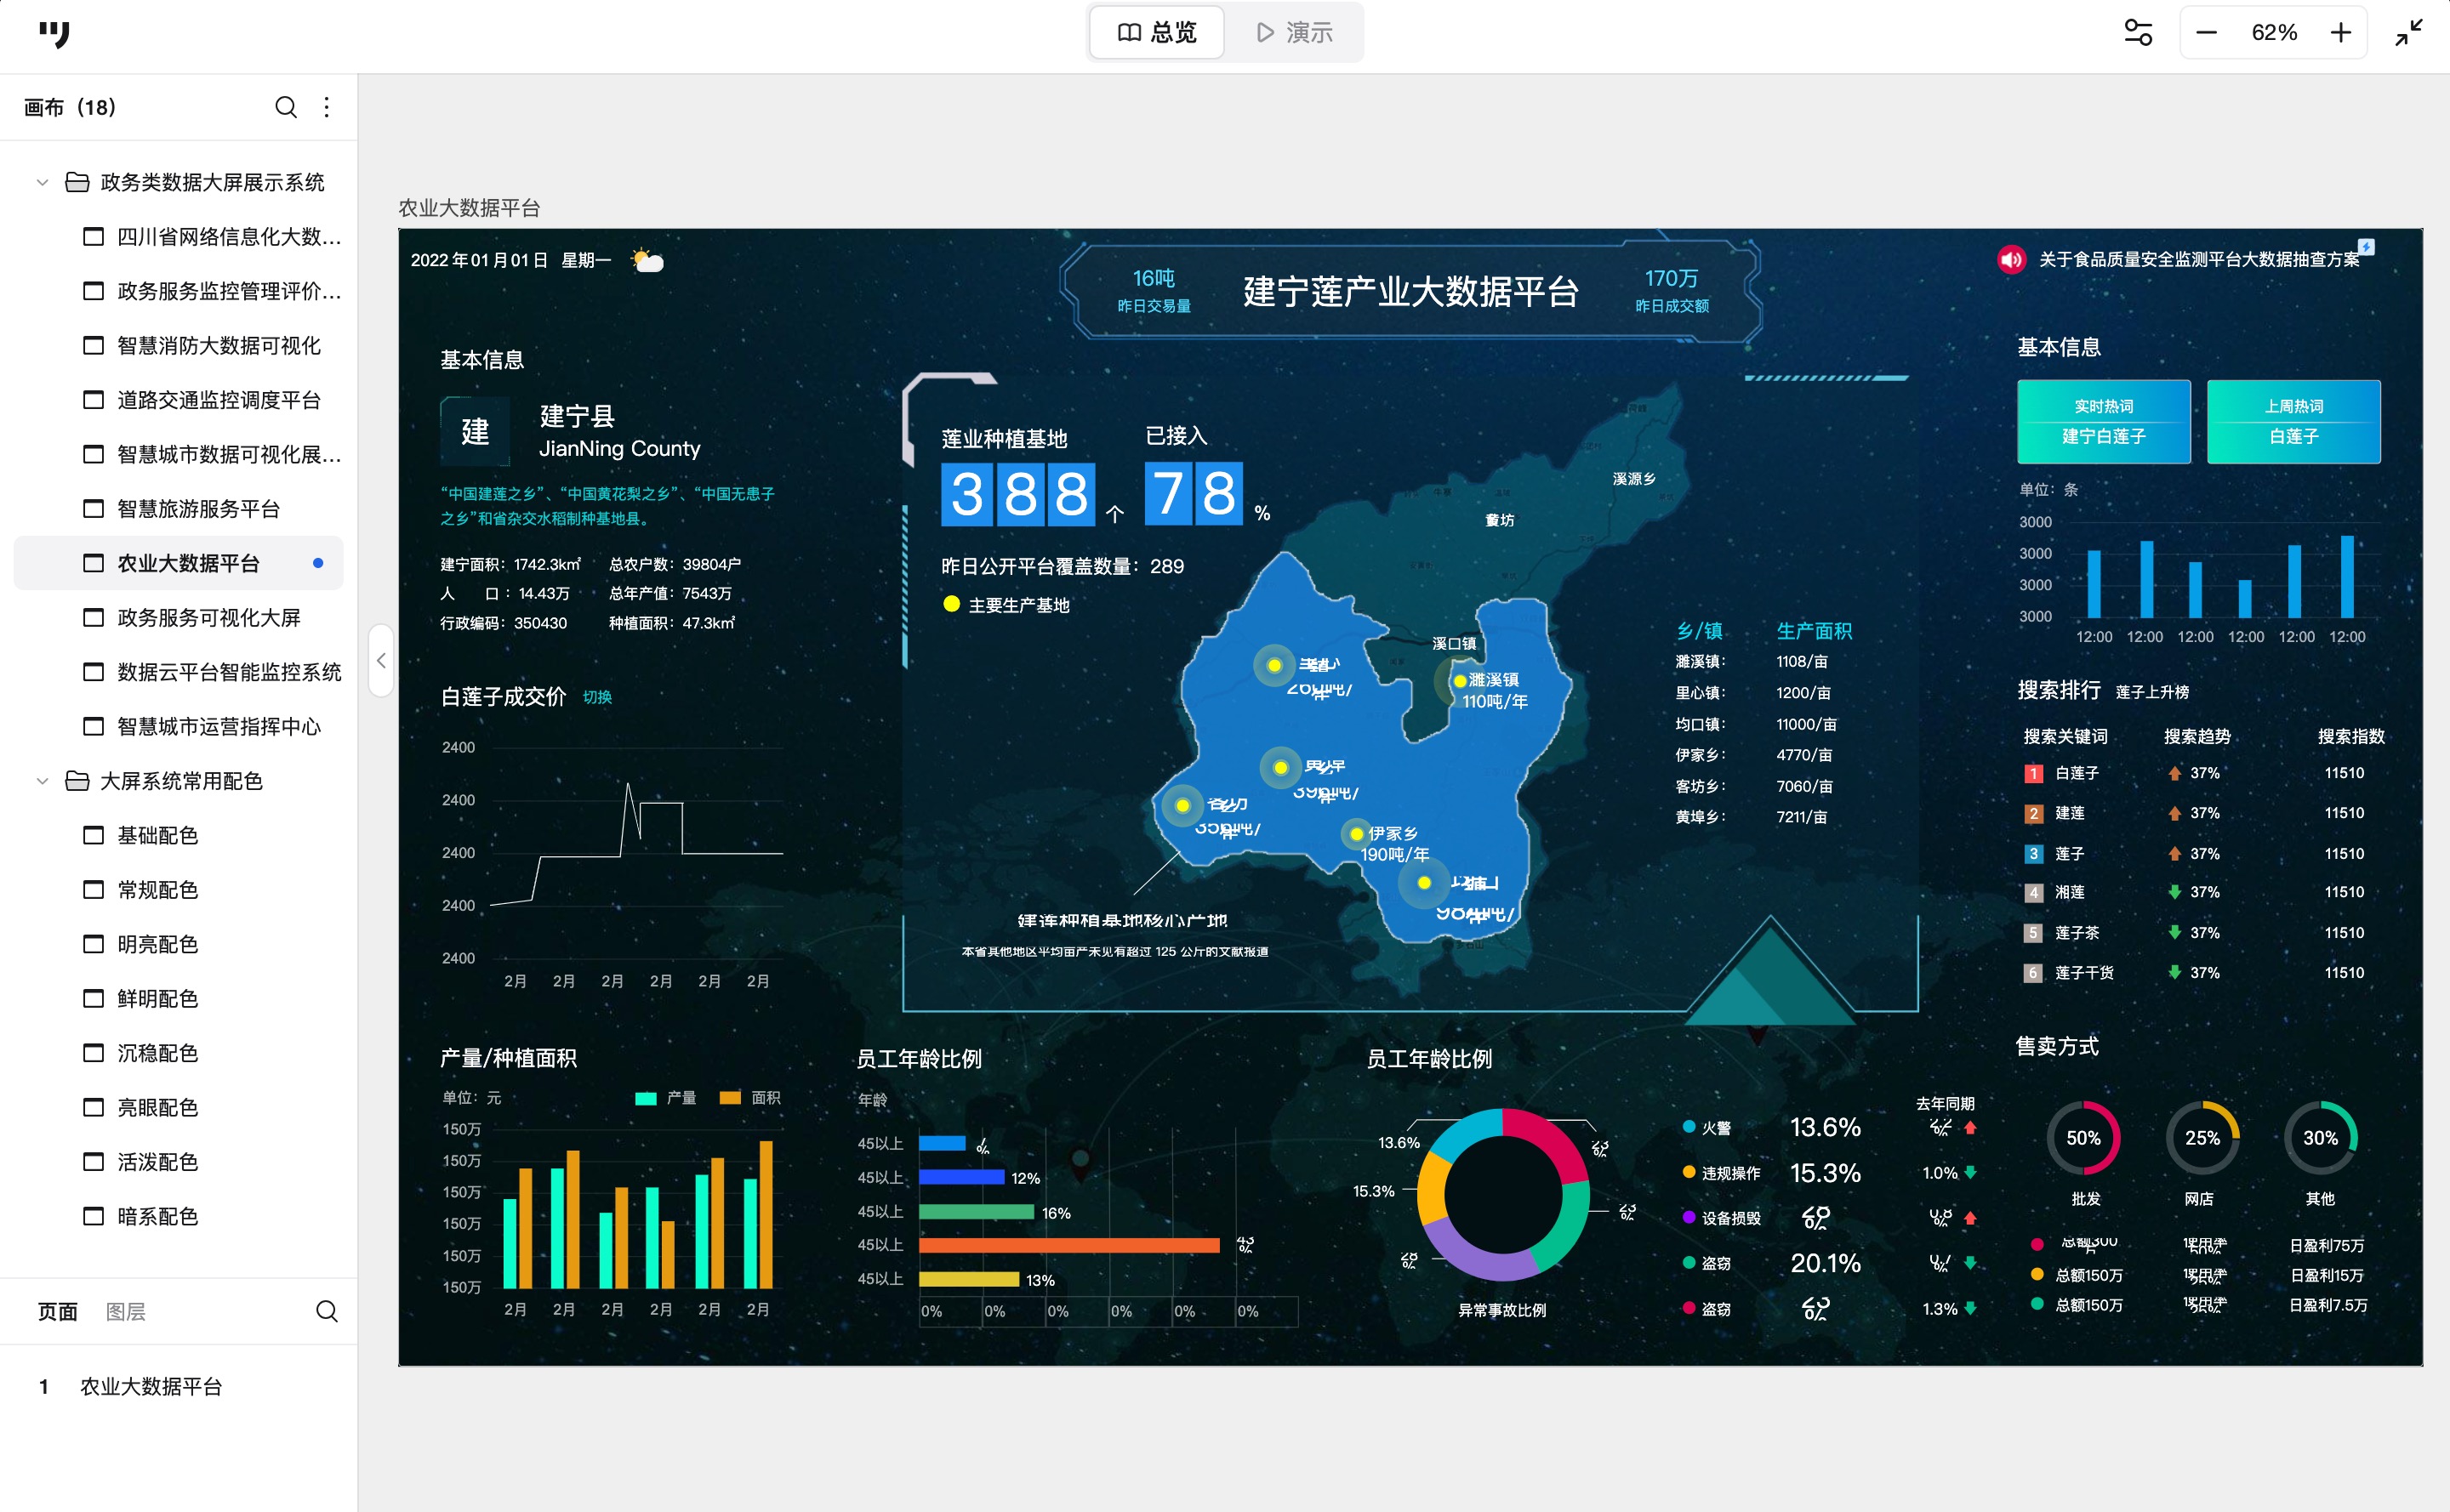Select 亮眼配色 canvas
The height and width of the screenshot is (1512, 2450).
[178, 1108]
